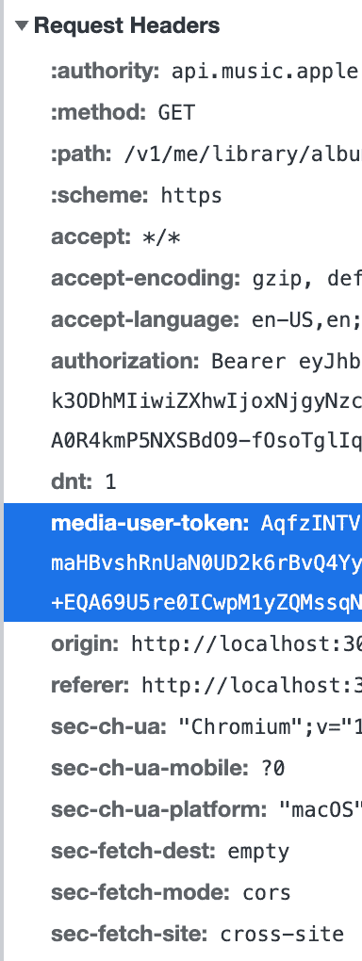The height and width of the screenshot is (961, 362).
Task: Click the :path header value
Action: (x=243, y=155)
